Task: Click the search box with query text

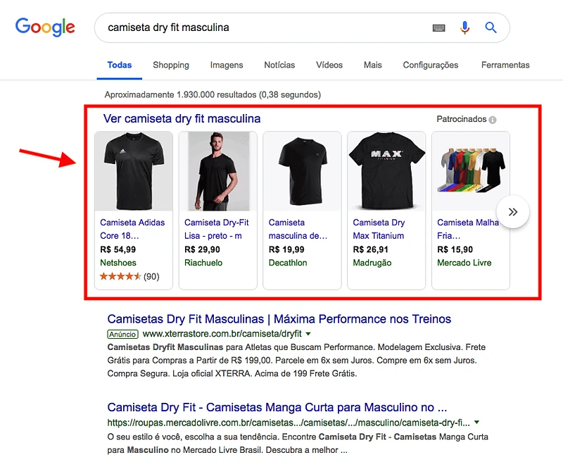Action: coord(302,27)
